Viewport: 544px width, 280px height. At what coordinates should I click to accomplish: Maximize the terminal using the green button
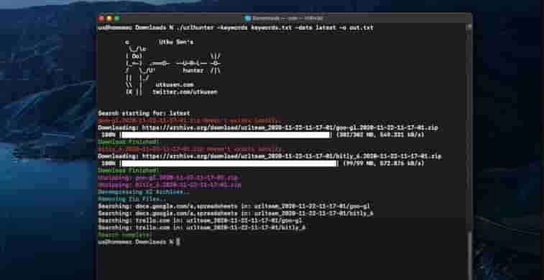(x=117, y=19)
